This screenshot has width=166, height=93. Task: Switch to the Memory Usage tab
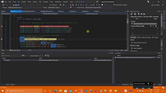[146, 37]
